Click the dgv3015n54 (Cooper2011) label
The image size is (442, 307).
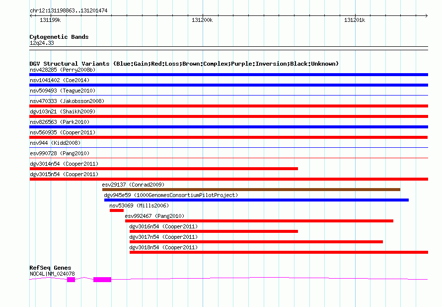click(x=64, y=174)
